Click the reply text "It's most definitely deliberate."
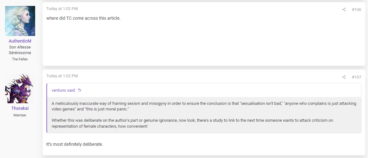This screenshot has width=368, height=158. tap(75, 144)
